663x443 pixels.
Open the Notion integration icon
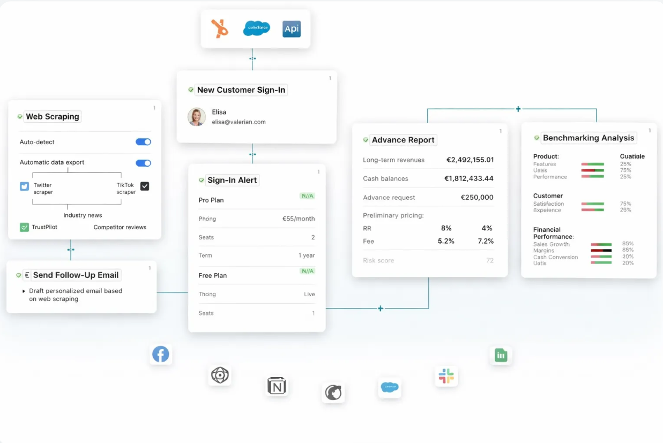tap(277, 386)
